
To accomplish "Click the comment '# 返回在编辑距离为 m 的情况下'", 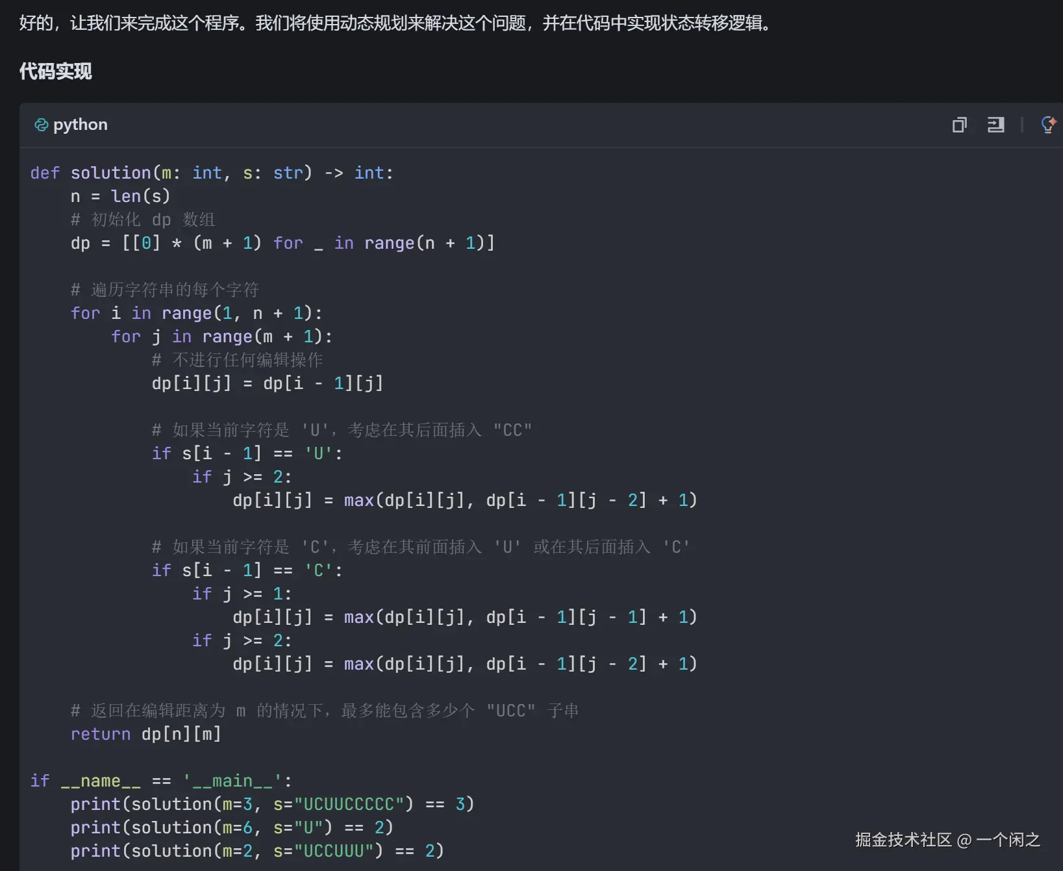I will coord(325,711).
